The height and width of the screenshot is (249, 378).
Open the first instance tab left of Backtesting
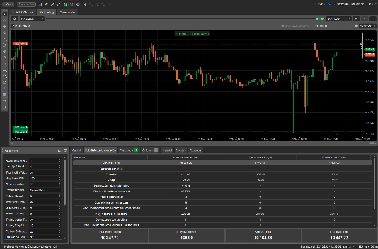click(23, 13)
